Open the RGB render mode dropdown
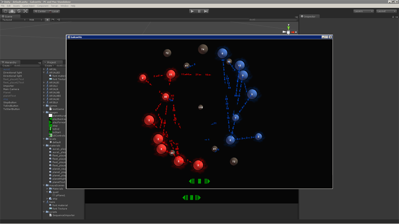Screen dimensions: 399x224 tap(36, 20)
